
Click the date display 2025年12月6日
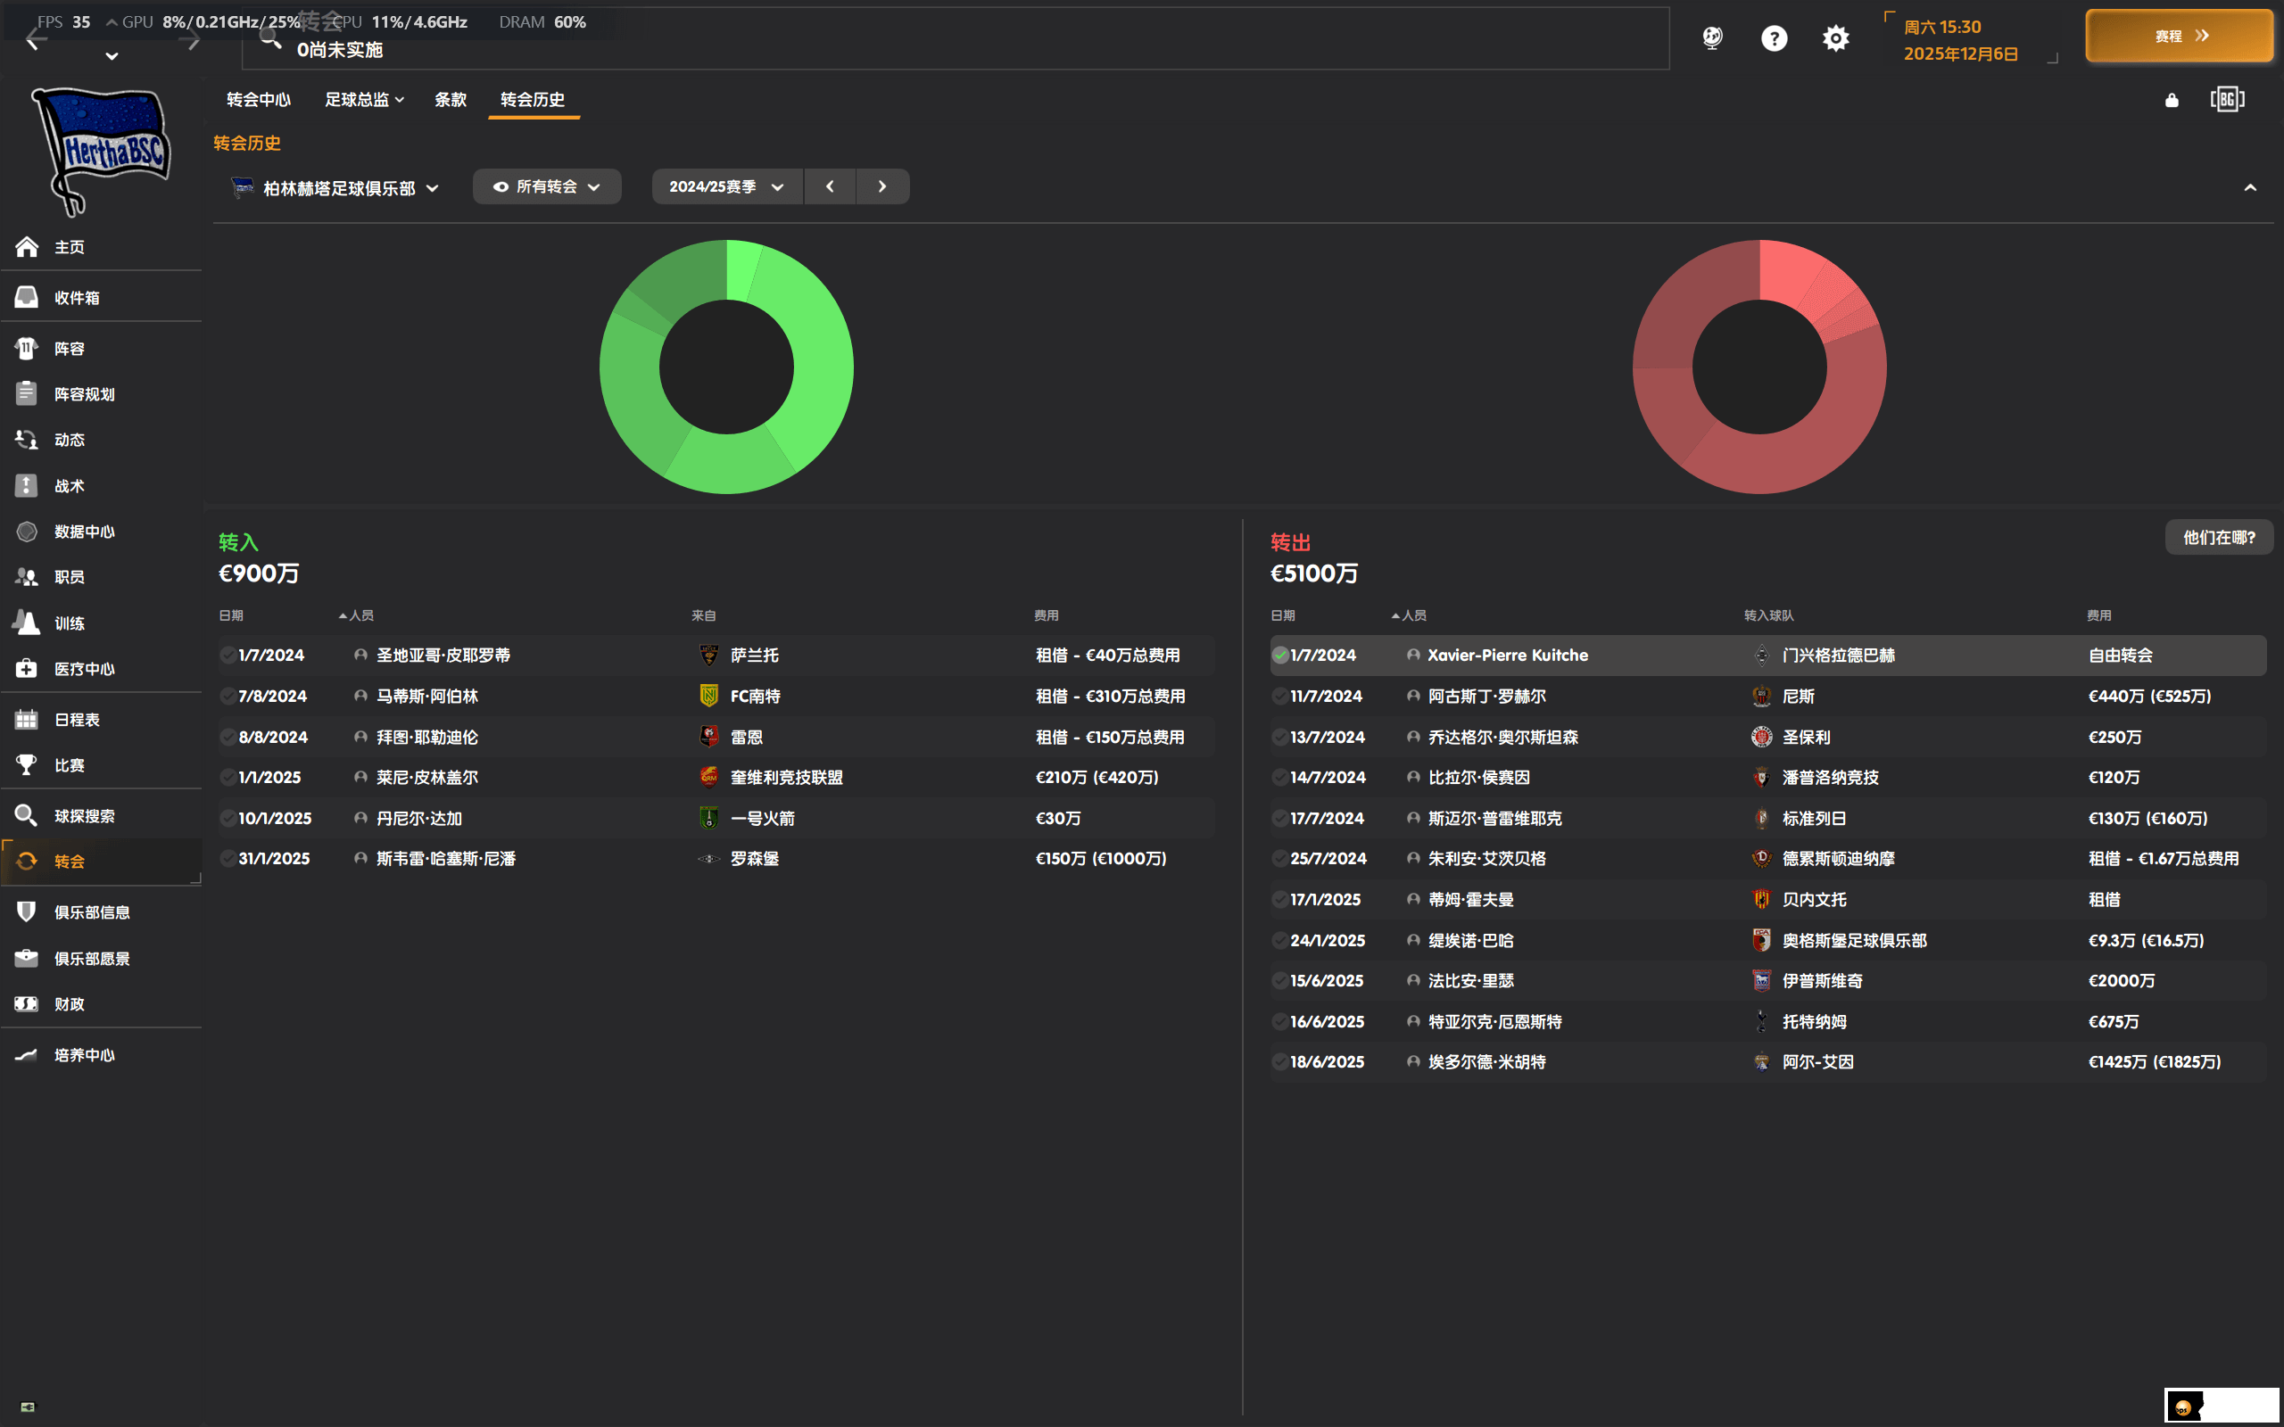pos(1960,54)
